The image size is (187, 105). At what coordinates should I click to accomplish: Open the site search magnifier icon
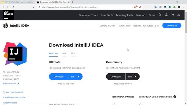[x=160, y=15]
